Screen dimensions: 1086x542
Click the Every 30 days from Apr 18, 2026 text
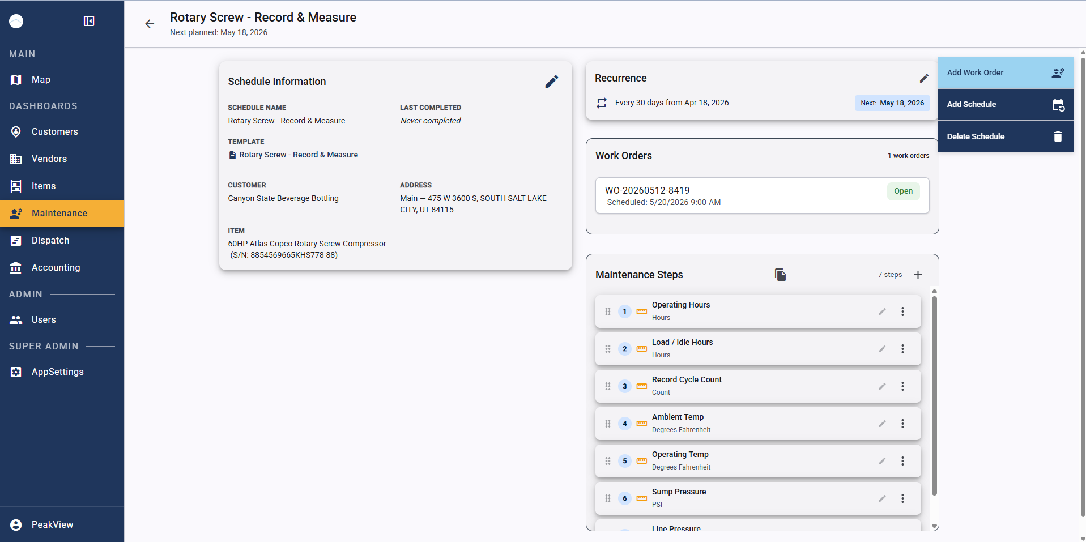coord(672,103)
